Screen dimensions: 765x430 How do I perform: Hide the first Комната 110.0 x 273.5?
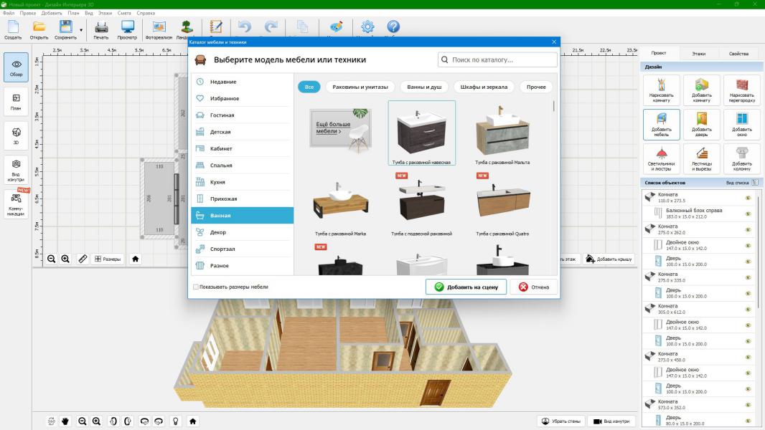point(748,197)
